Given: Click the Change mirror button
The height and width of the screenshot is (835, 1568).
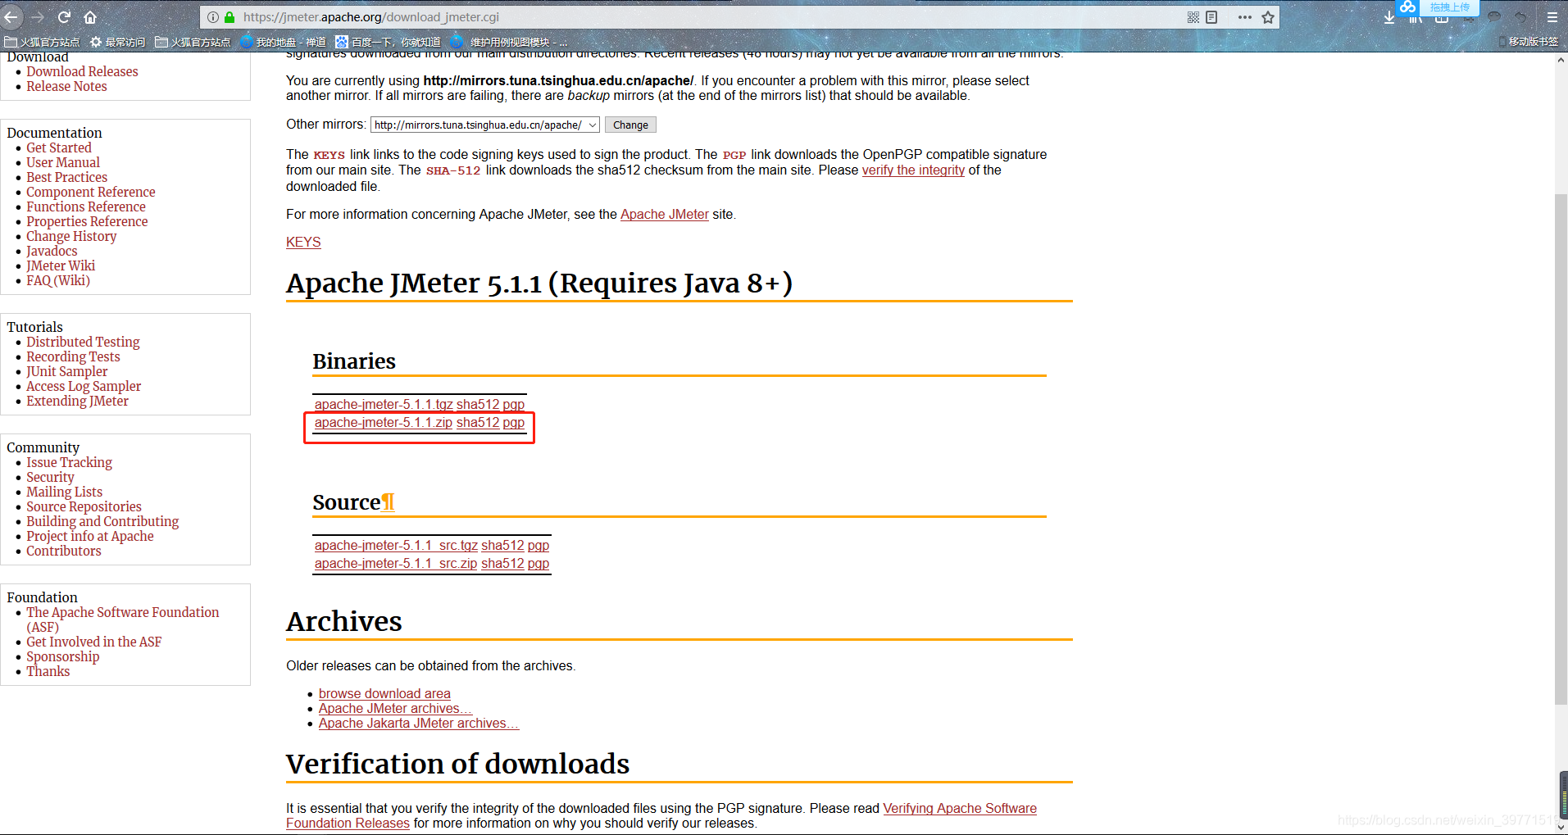Looking at the screenshot, I should (630, 125).
